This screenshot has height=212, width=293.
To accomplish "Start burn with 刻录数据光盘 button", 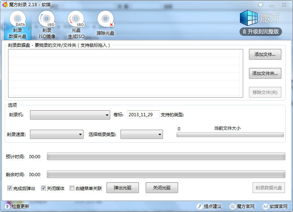I will click(x=269, y=188).
